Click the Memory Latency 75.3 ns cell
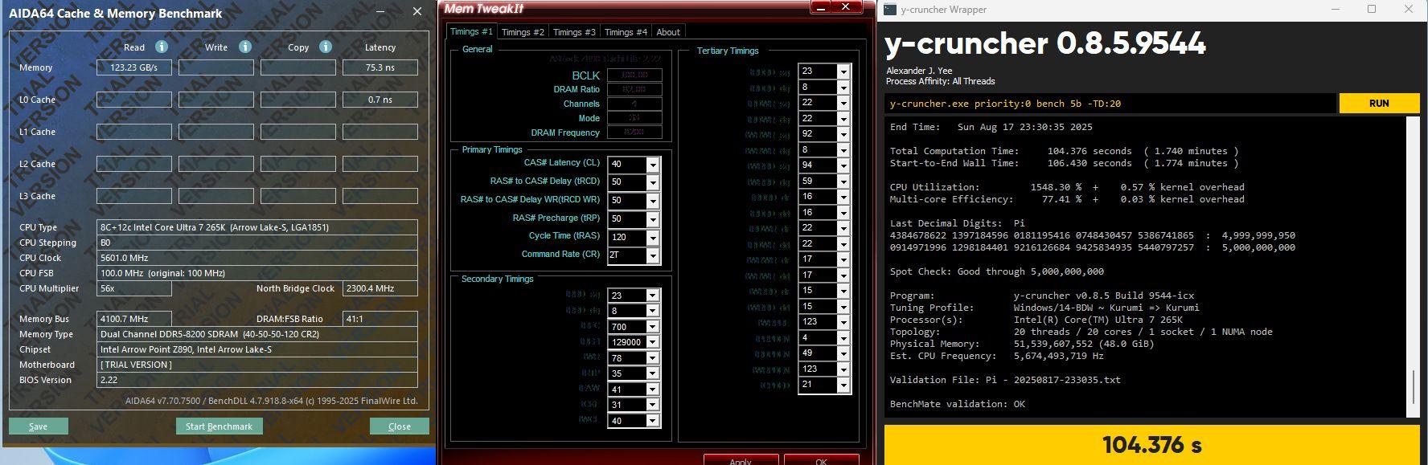 pyautogui.click(x=380, y=68)
